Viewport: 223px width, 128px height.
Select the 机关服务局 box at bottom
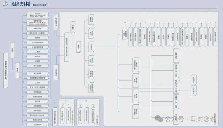[38, 124]
